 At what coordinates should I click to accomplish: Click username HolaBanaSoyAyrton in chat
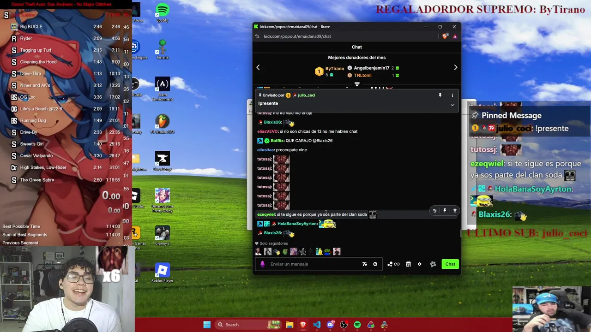point(297,224)
